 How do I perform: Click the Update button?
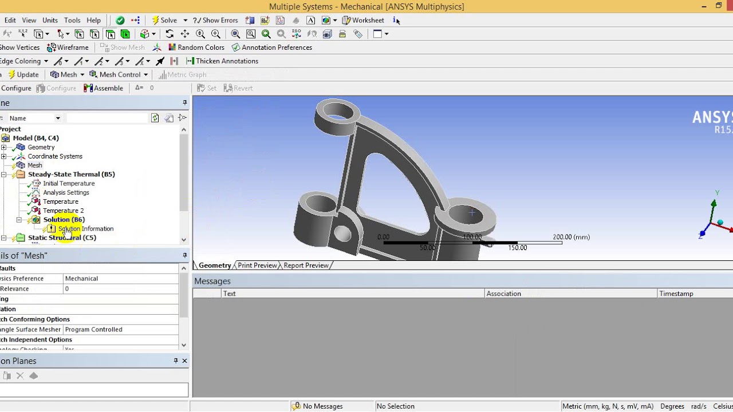23,75
